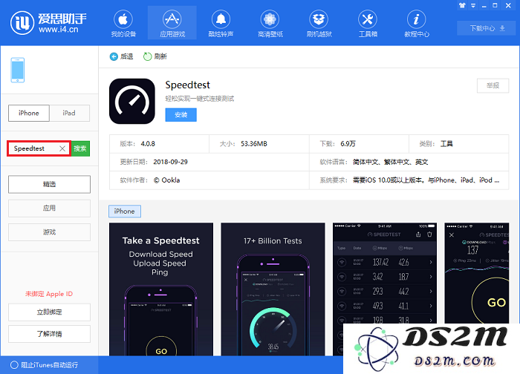This screenshot has height=374, width=520.
Task: Go back with the 后退 button
Action: (121, 56)
